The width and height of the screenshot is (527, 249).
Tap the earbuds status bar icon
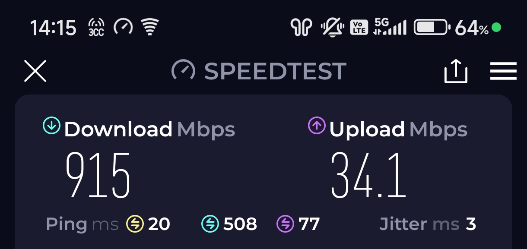point(301,28)
